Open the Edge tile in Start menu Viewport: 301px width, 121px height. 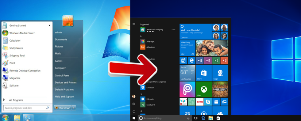point(191,60)
